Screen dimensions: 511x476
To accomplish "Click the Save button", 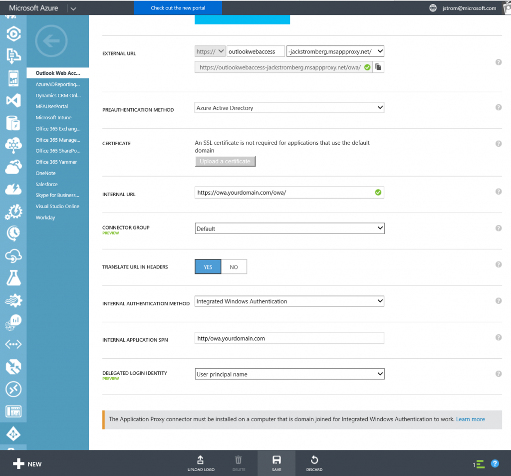I will click(276, 463).
